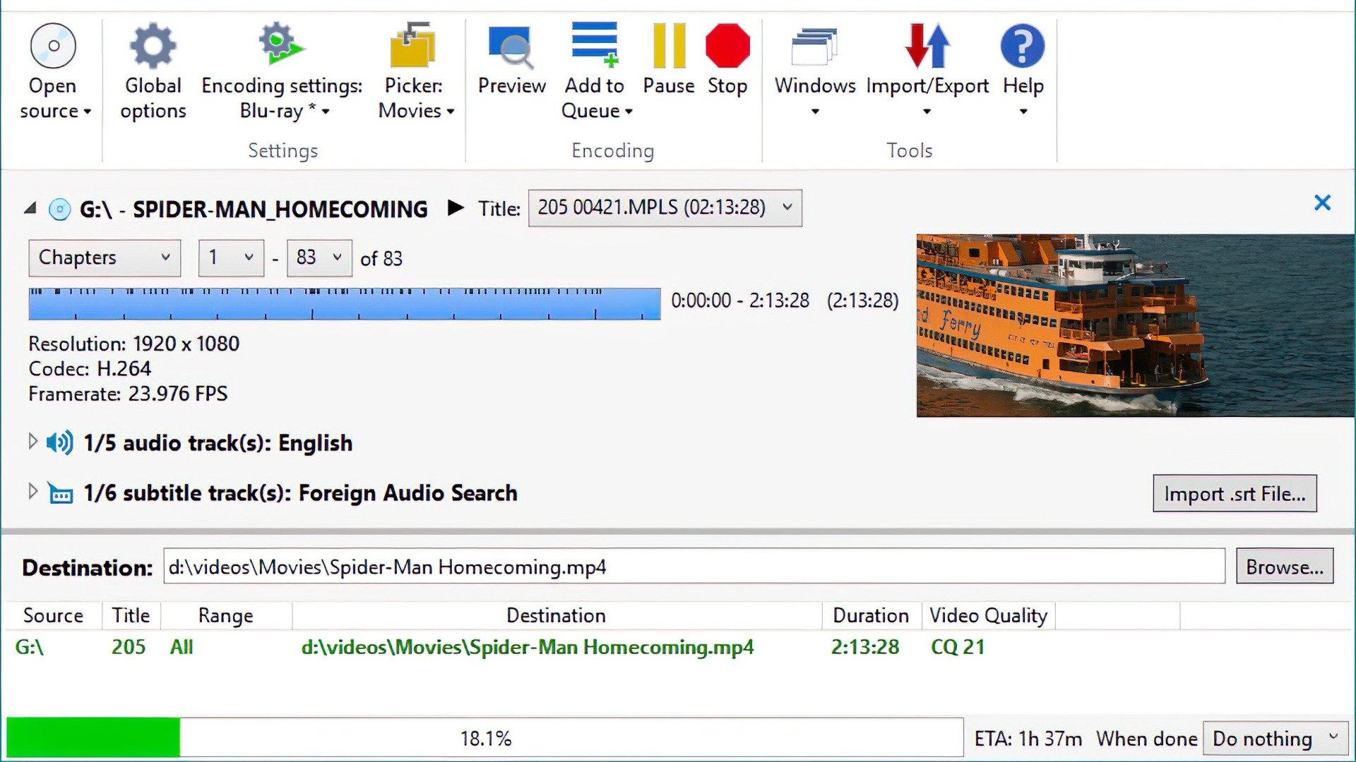Open the Chapters range type dropdown
Screen dimensions: 1356x762
tap(105, 258)
